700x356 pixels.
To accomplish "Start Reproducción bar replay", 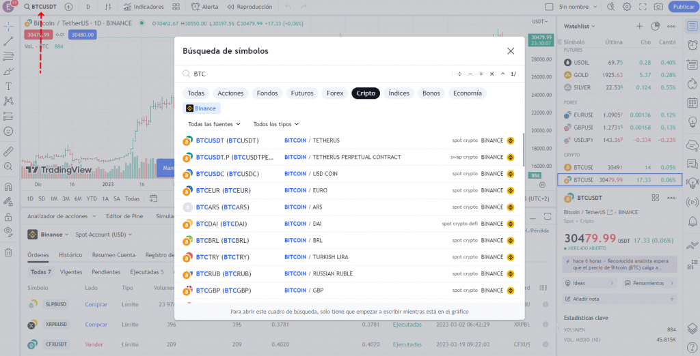I will (250, 7).
